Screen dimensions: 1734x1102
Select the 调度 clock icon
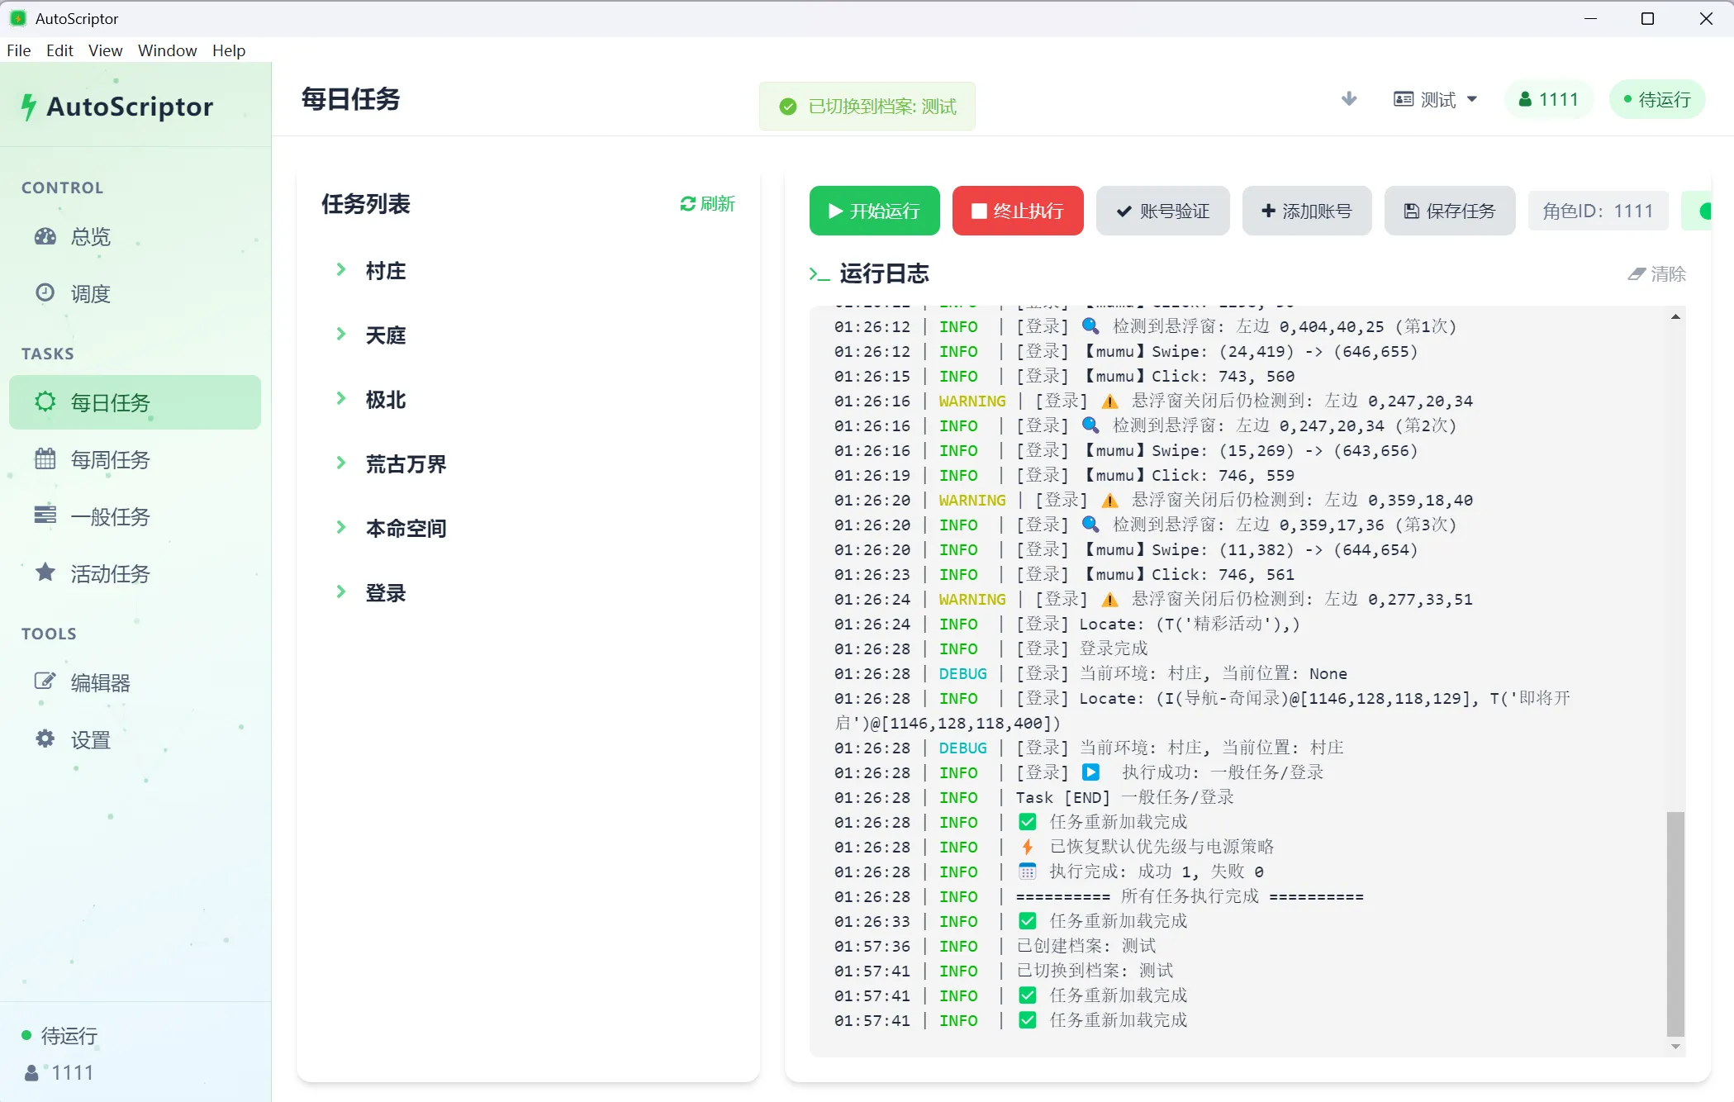(45, 292)
